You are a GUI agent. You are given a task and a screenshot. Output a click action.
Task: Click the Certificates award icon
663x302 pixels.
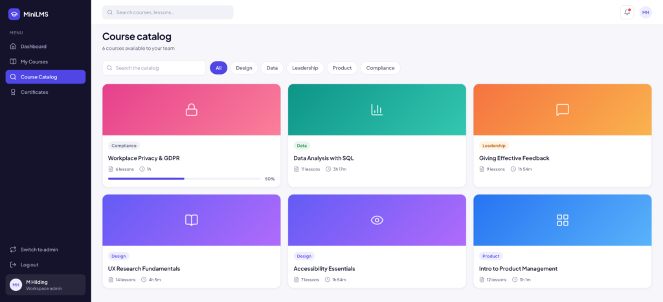pos(13,92)
